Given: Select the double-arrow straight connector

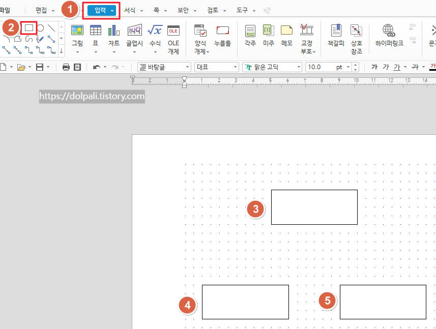Looking at the screenshot, I should tap(17, 50).
